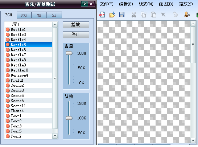This screenshot has width=198, height=147.
Task: Select Battle7 in the BGM list
Action: click(x=28, y=55)
